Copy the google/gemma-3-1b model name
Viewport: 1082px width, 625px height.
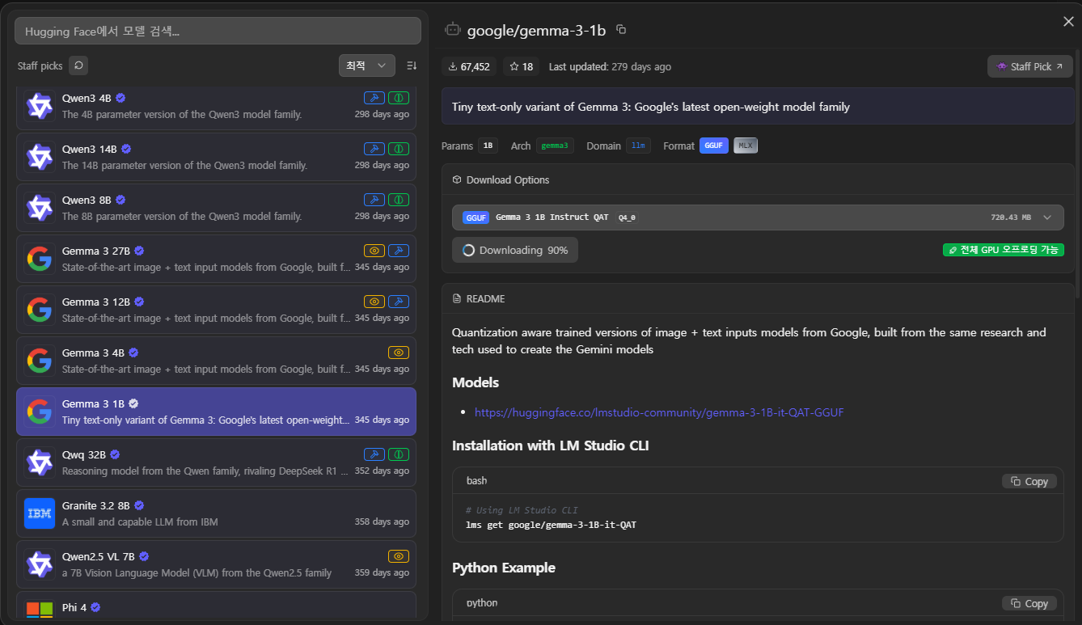[x=621, y=30]
